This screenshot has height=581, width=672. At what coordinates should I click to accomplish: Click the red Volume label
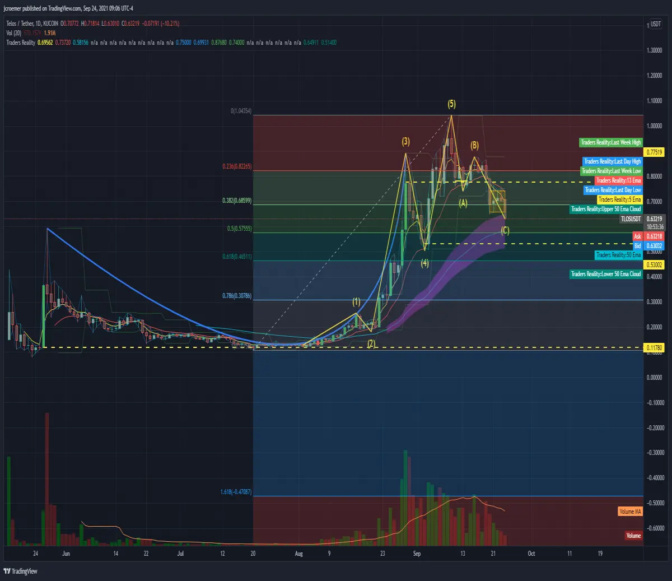pyautogui.click(x=633, y=536)
